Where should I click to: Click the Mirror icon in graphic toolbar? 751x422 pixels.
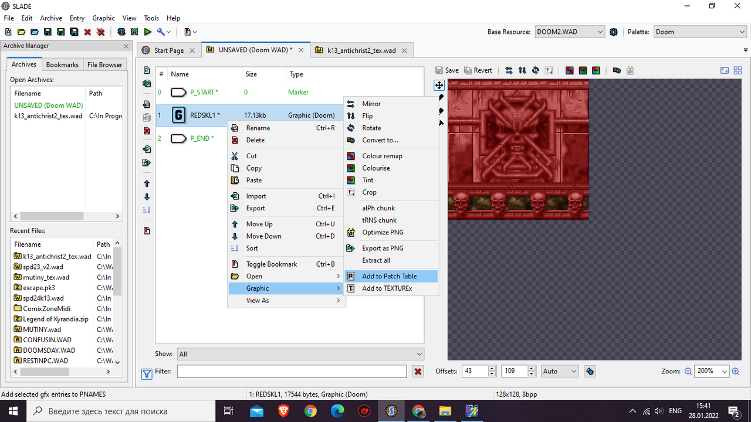coord(509,70)
